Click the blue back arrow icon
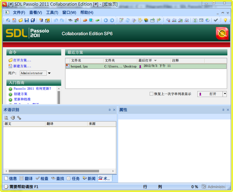 [x=106, y=20]
